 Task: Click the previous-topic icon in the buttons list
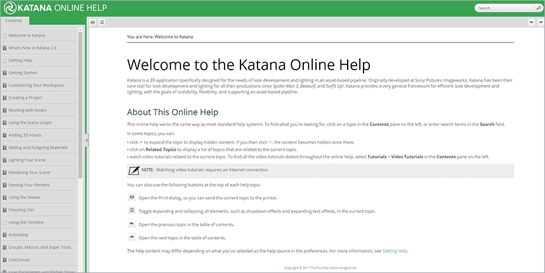132,224
